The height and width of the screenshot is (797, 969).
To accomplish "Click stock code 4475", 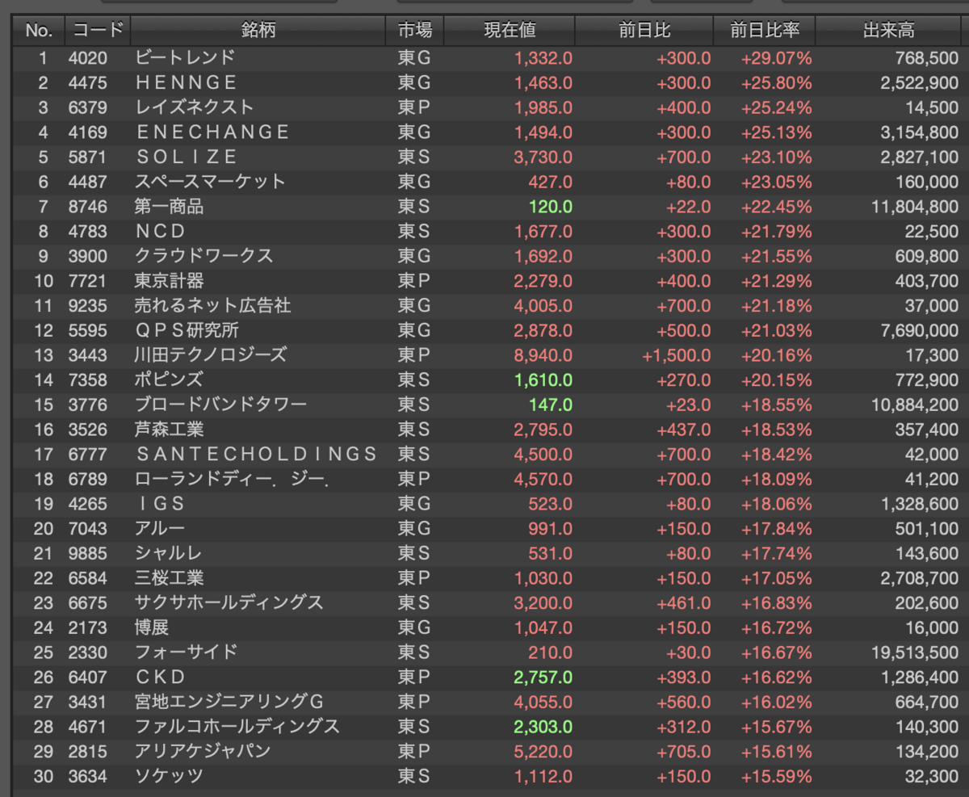I will click(x=87, y=83).
